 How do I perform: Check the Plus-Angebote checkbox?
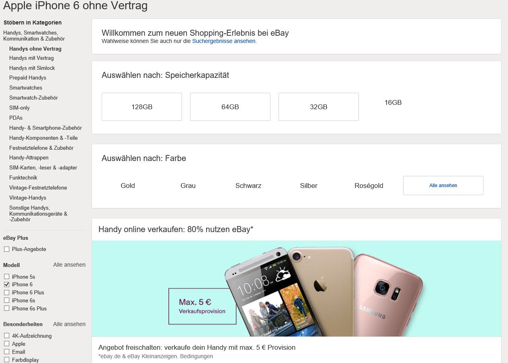click(x=6, y=249)
